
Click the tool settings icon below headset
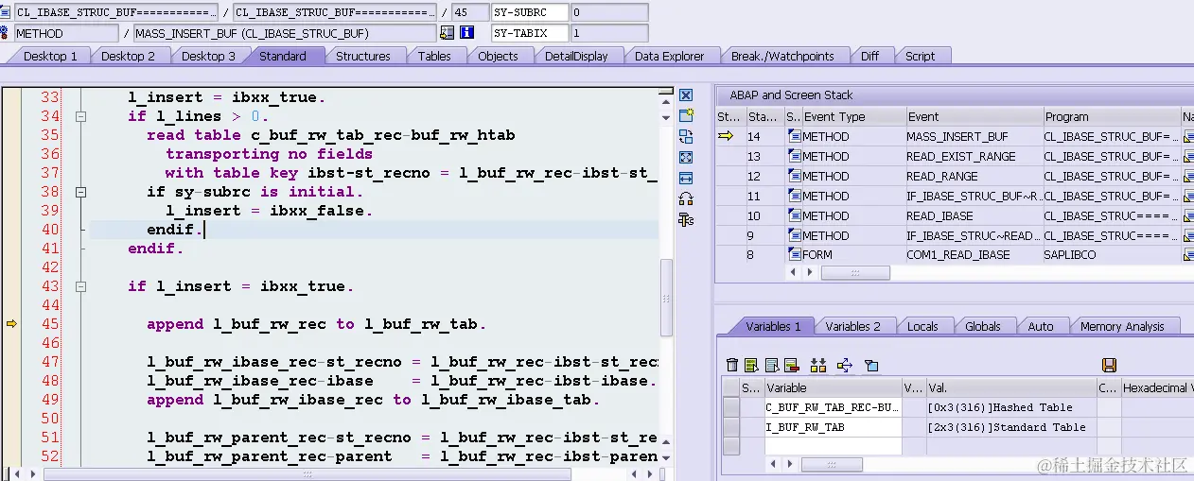(x=686, y=219)
